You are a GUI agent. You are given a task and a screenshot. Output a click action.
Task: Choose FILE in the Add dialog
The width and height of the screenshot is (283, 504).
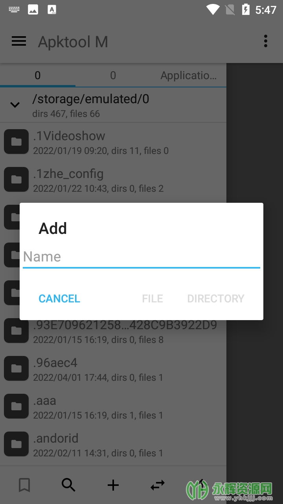click(x=153, y=298)
